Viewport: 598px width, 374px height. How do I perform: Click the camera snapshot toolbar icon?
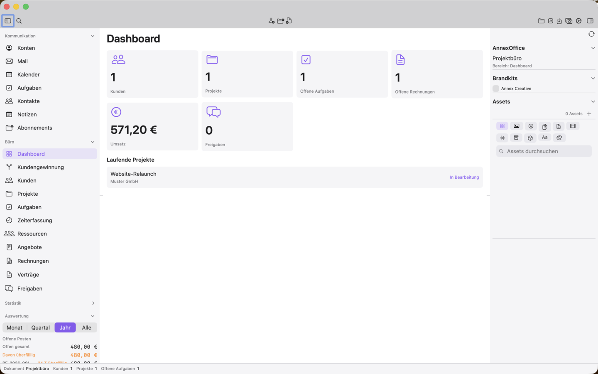(569, 21)
